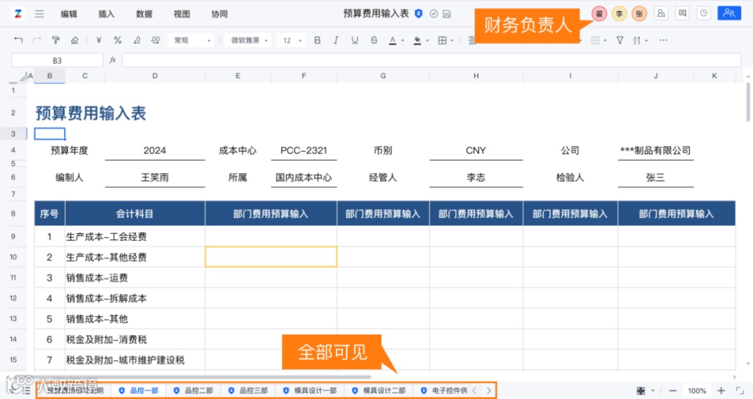Activate the format painter tool
Viewport: 753px width, 399px height.
56,40
